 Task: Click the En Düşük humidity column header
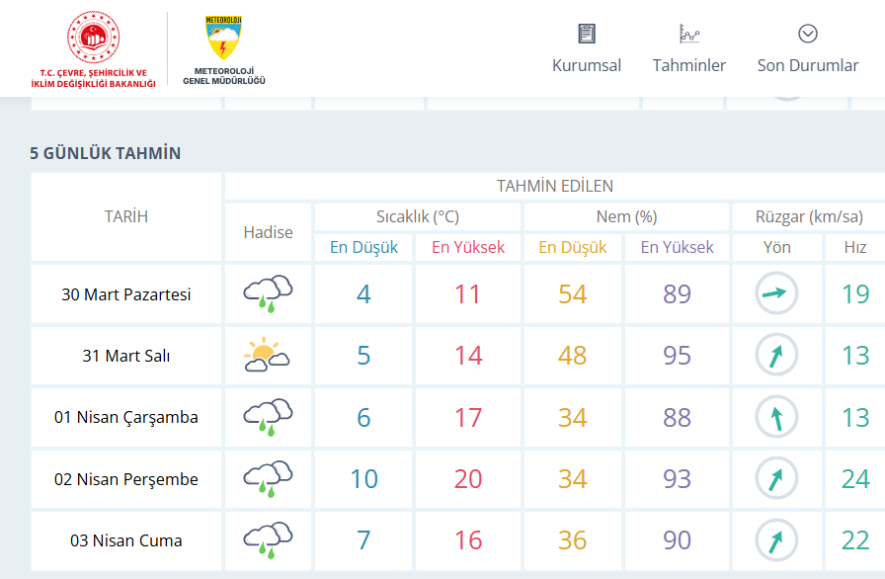(573, 247)
